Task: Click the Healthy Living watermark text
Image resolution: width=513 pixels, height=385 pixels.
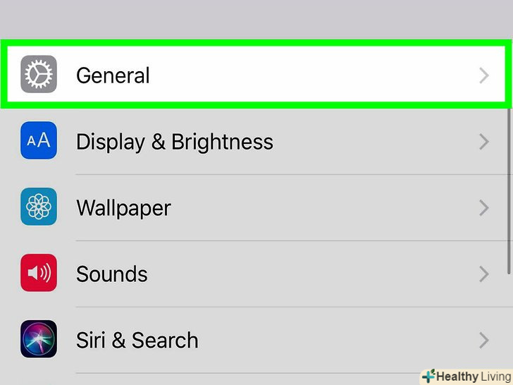Action: click(472, 377)
